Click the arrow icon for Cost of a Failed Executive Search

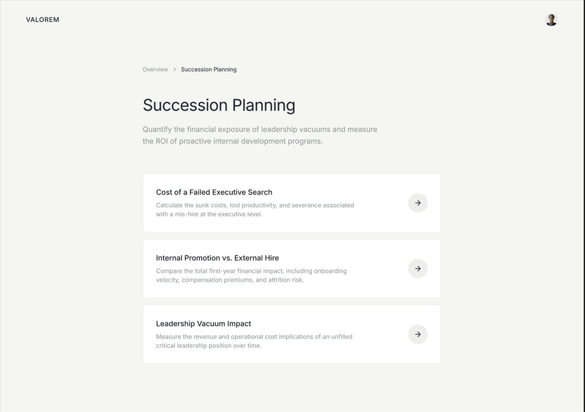tap(417, 203)
